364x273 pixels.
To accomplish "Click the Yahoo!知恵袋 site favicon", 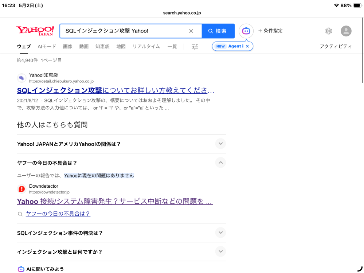I will tap(21, 78).
